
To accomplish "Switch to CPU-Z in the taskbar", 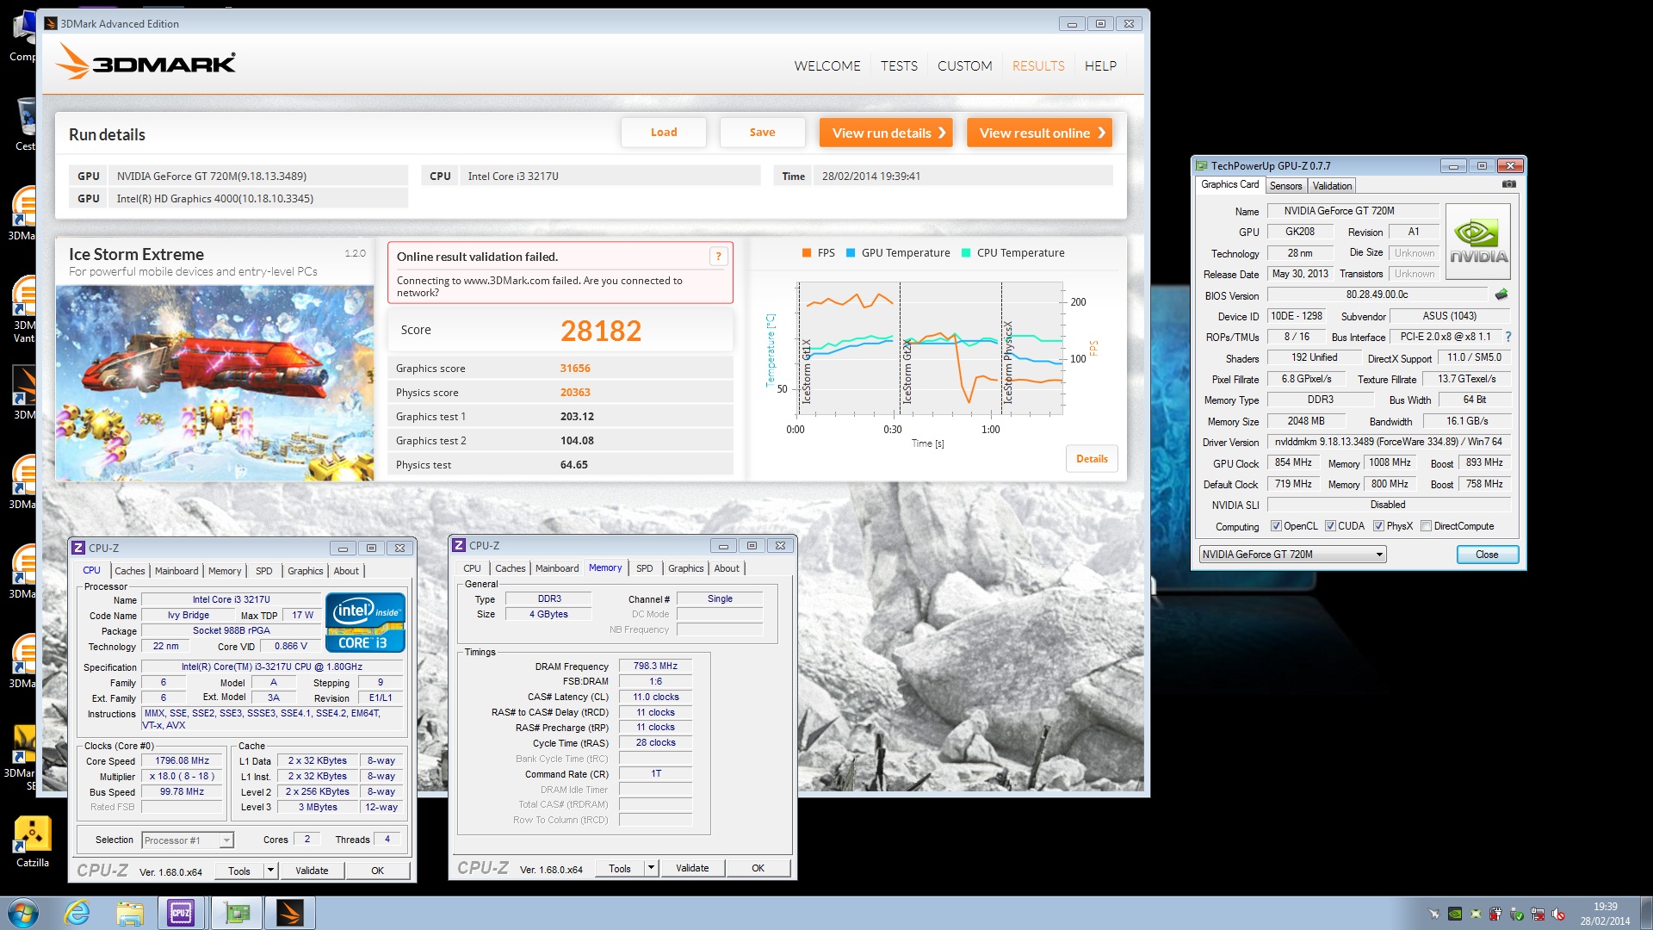I will click(181, 913).
